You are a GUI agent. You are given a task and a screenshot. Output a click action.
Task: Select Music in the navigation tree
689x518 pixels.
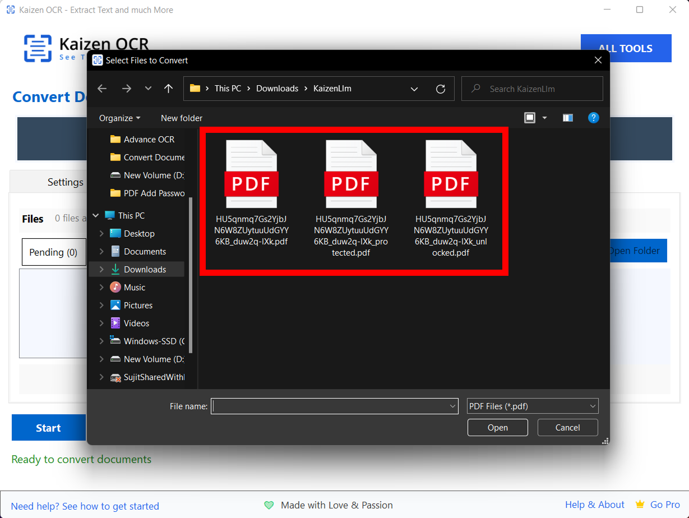(x=135, y=288)
